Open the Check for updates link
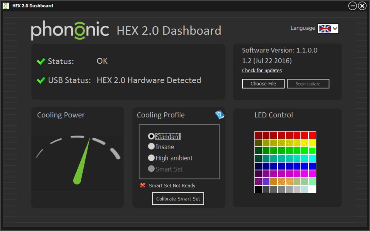This screenshot has width=370, height=231. [x=262, y=70]
